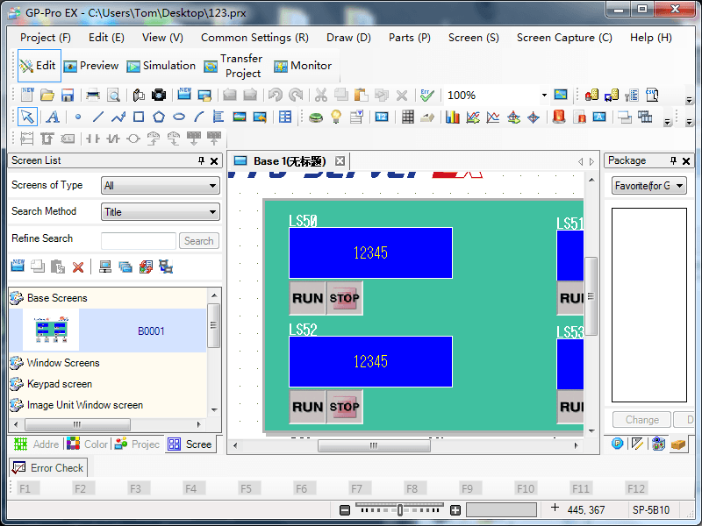Select the arrow selection tool
This screenshot has width=702, height=526.
pyautogui.click(x=27, y=117)
